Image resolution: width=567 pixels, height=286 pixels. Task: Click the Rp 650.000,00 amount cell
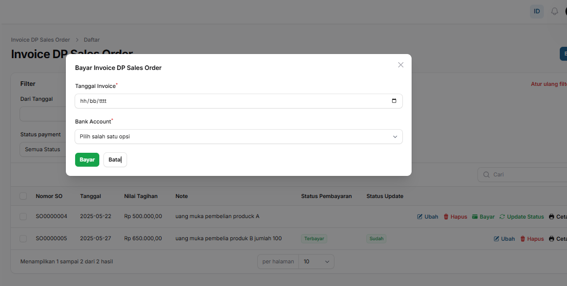[x=143, y=238]
